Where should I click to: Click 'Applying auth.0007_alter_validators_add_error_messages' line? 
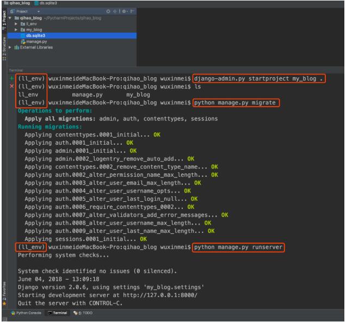[x=126, y=215]
